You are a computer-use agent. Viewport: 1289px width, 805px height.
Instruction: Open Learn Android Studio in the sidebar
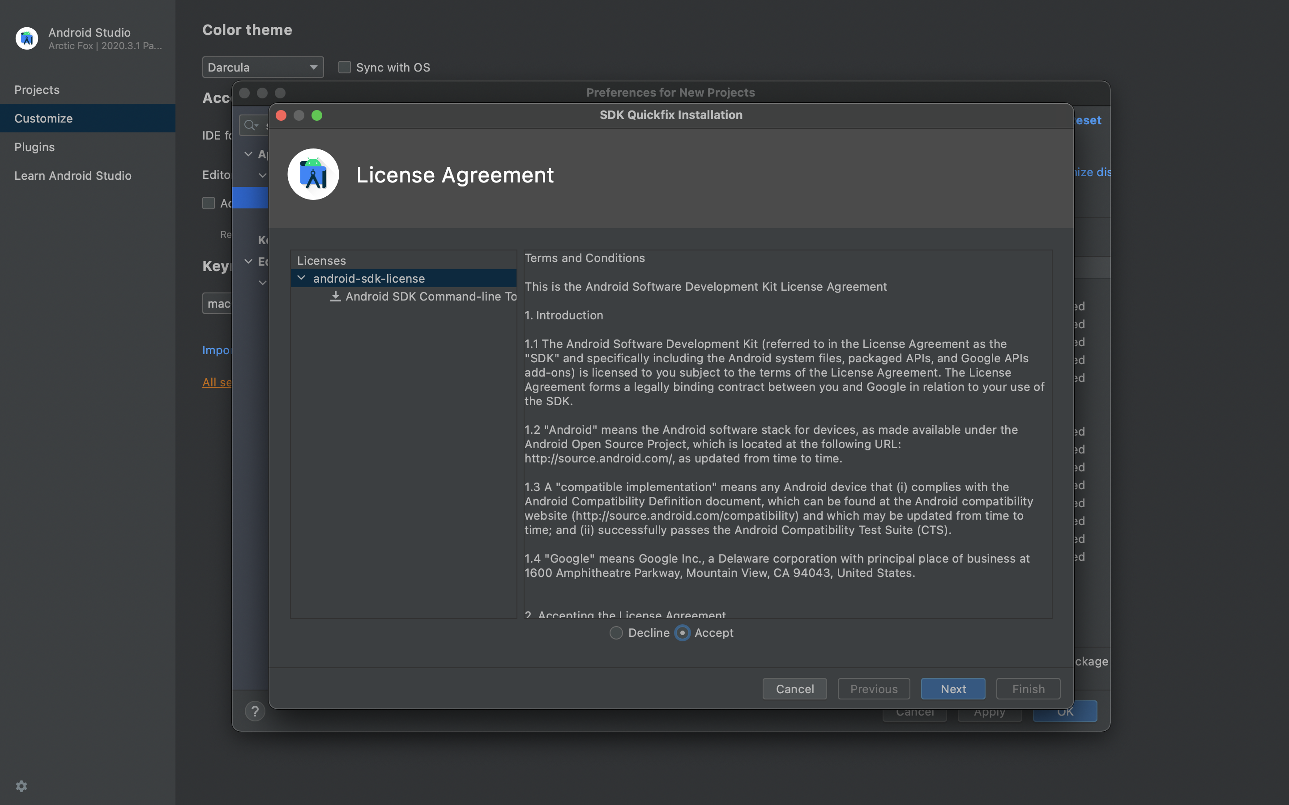tap(87, 176)
